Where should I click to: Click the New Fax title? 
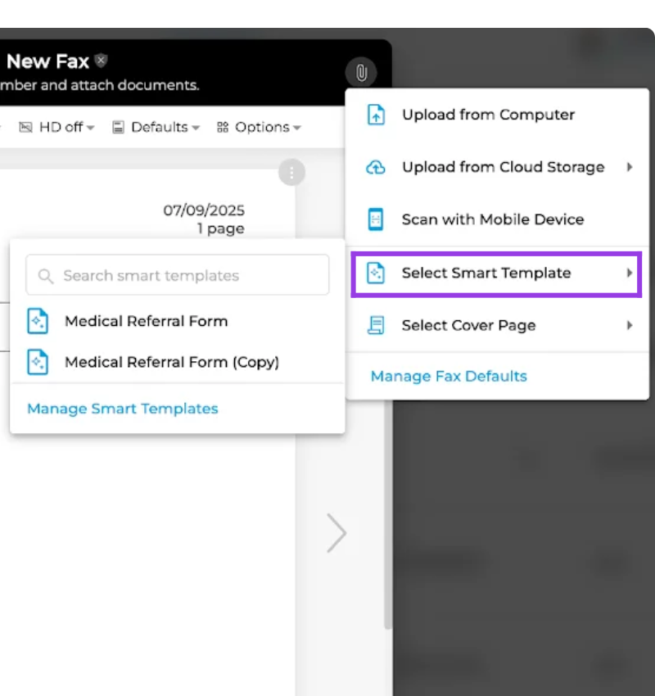(47, 61)
